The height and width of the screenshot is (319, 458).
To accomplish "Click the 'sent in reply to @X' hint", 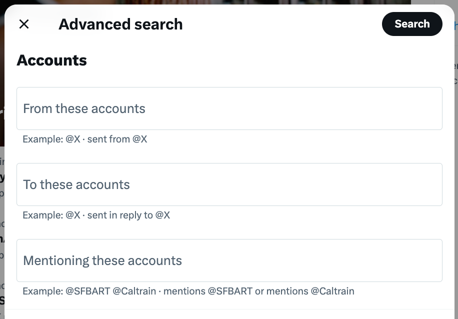I will click(96, 215).
